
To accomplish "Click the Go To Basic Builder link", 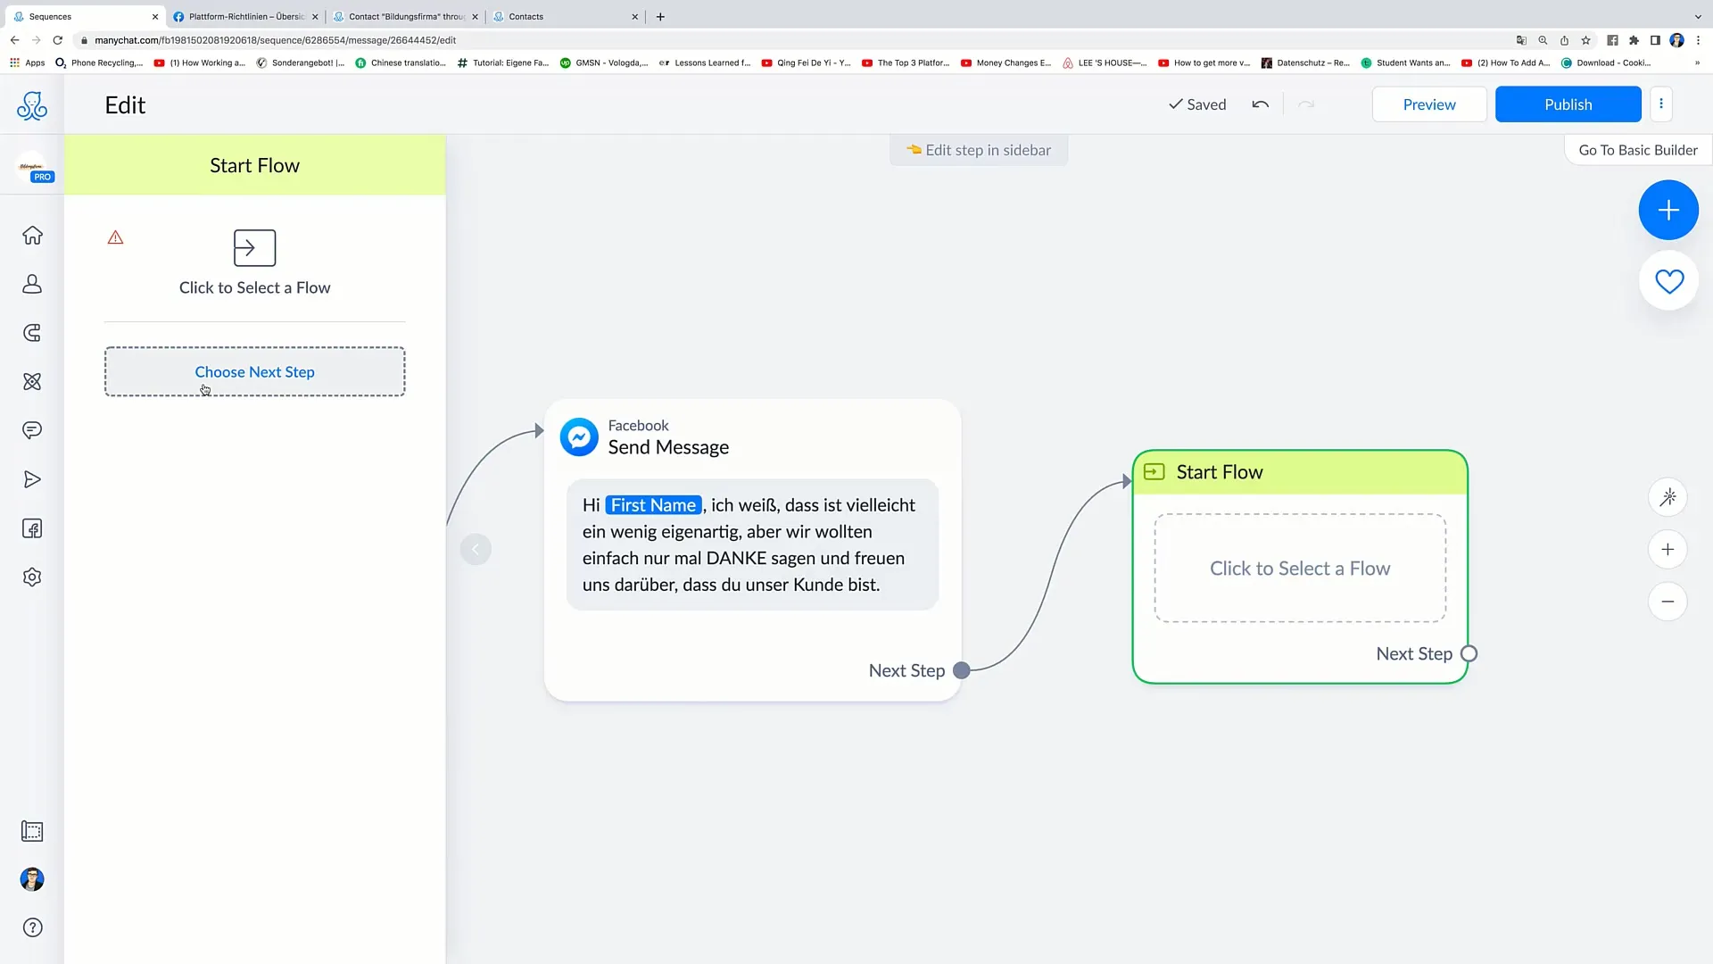I will coord(1638,149).
